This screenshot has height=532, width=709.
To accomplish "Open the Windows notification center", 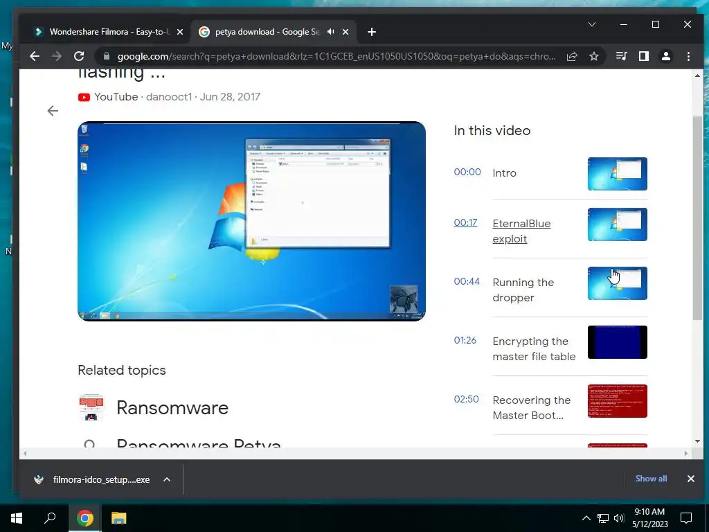I will point(686,518).
